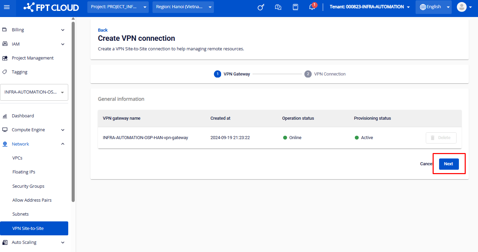Click the globe language icon
Screen dimensions: 478x252
click(x=423, y=7)
